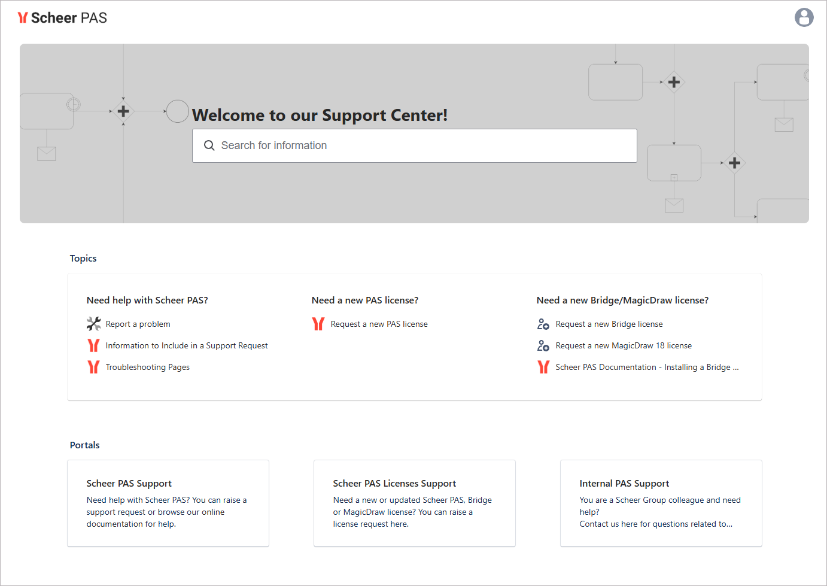Image resolution: width=827 pixels, height=586 pixels.
Task: Click the person icon for MagicDraw 18 license
Action: click(543, 345)
